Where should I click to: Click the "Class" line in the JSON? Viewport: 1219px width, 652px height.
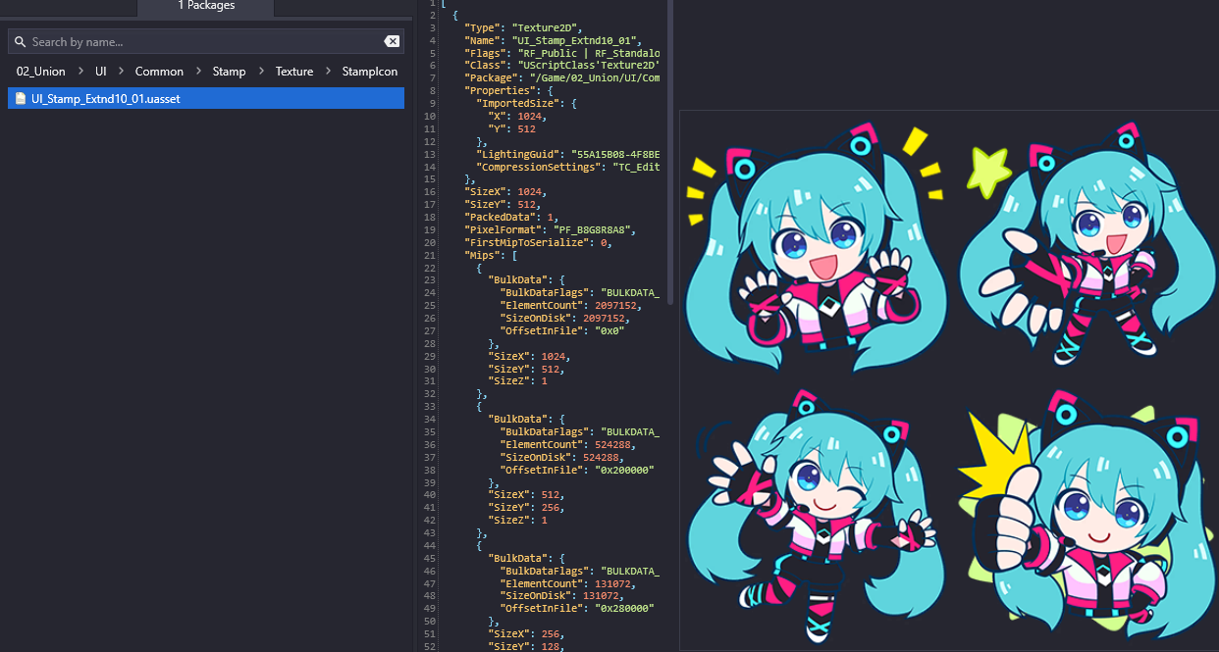tap(561, 66)
